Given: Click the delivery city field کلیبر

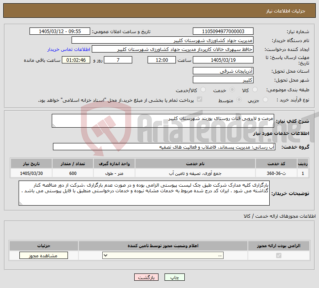Looking at the screenshot, I should coord(223,80).
